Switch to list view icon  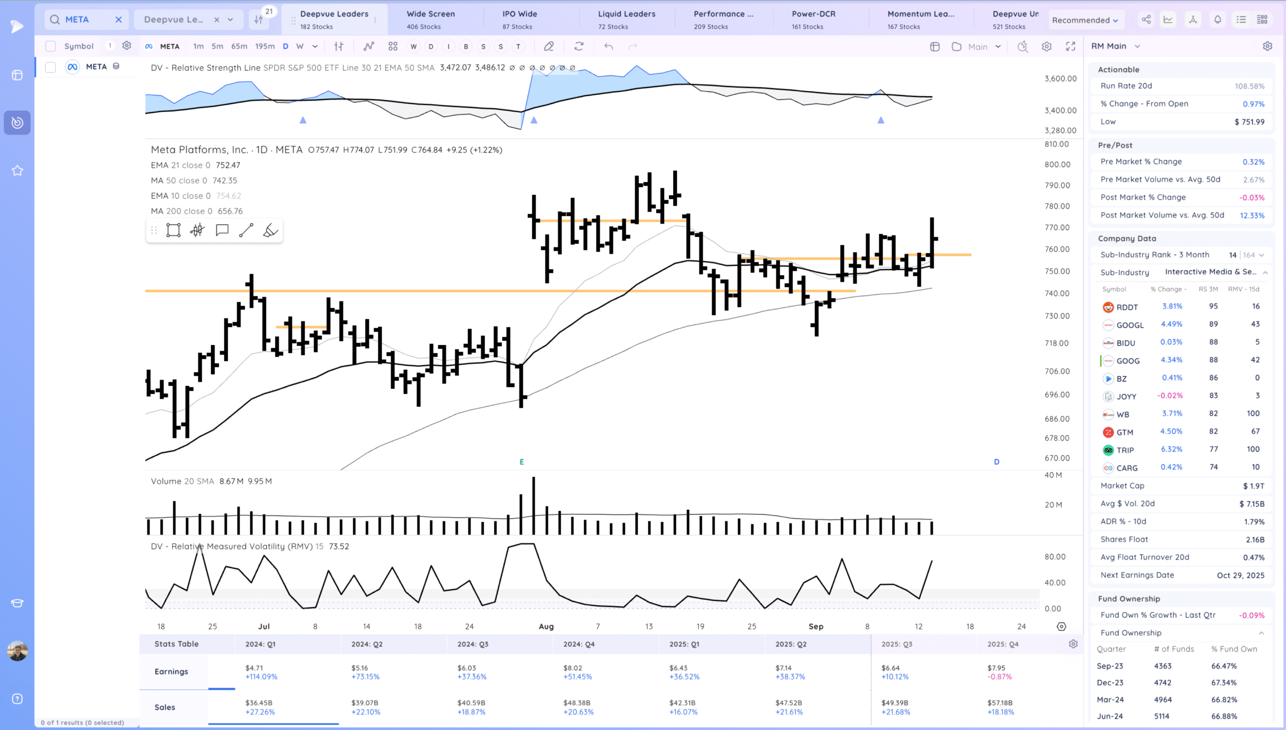(x=1241, y=20)
